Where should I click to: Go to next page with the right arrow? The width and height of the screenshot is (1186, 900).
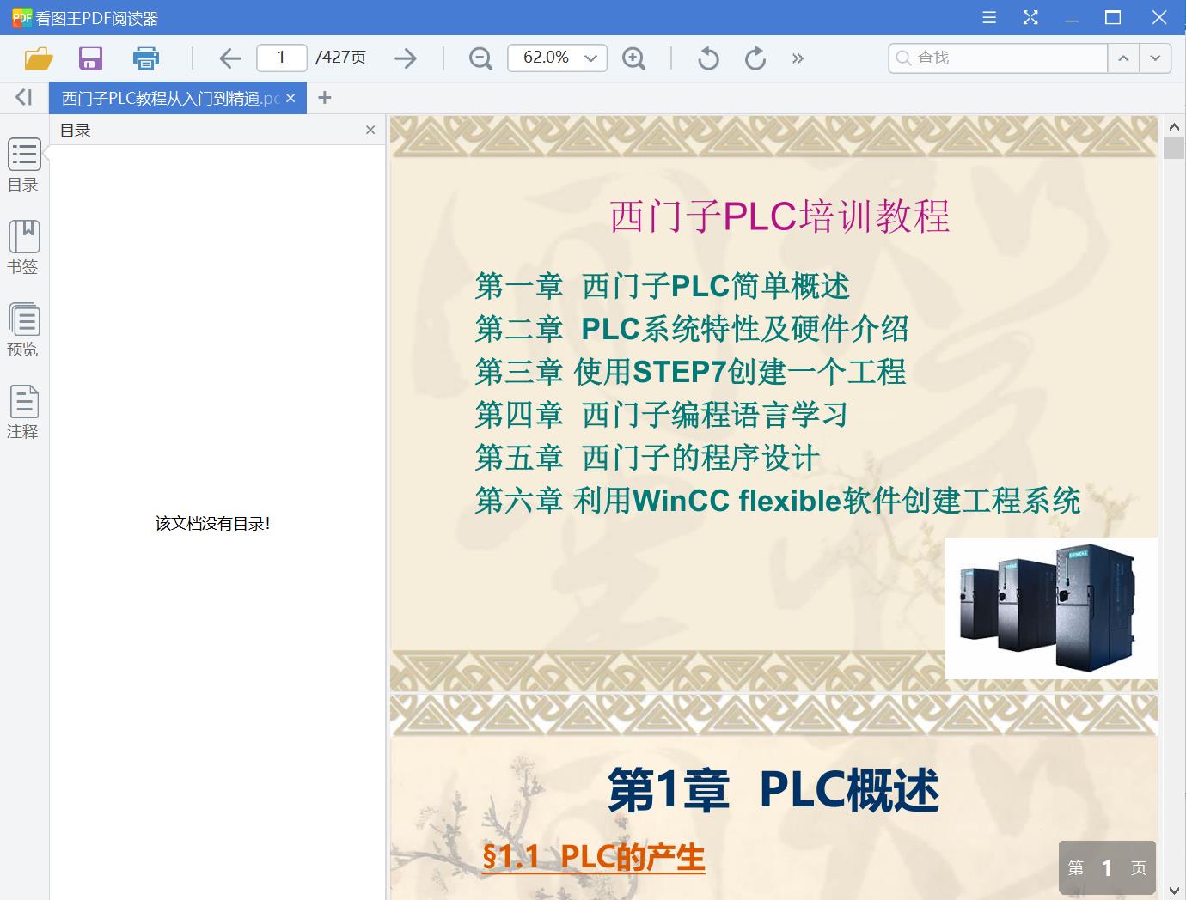pyautogui.click(x=405, y=58)
